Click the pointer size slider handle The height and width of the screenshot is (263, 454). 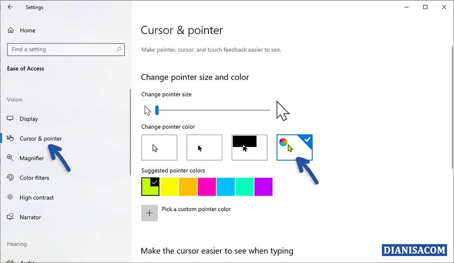pos(157,110)
